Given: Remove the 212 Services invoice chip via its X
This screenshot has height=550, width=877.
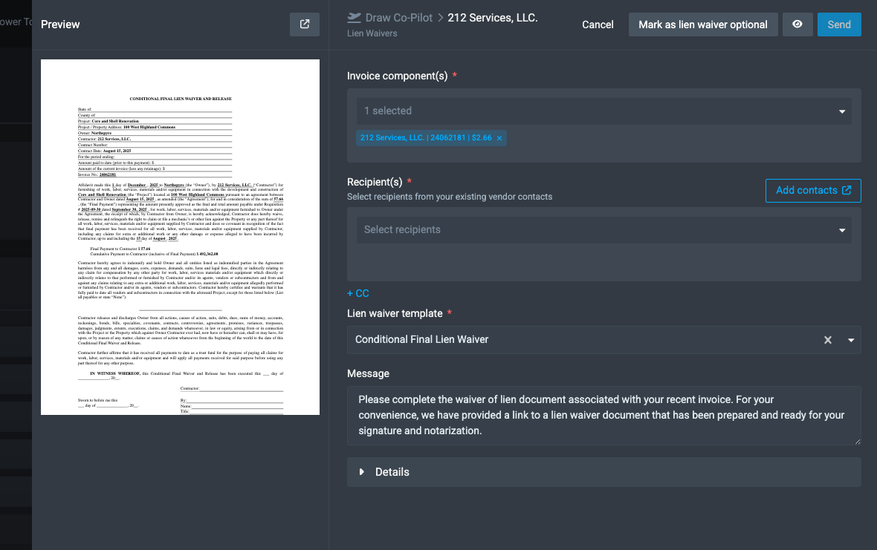Looking at the screenshot, I should tap(499, 137).
